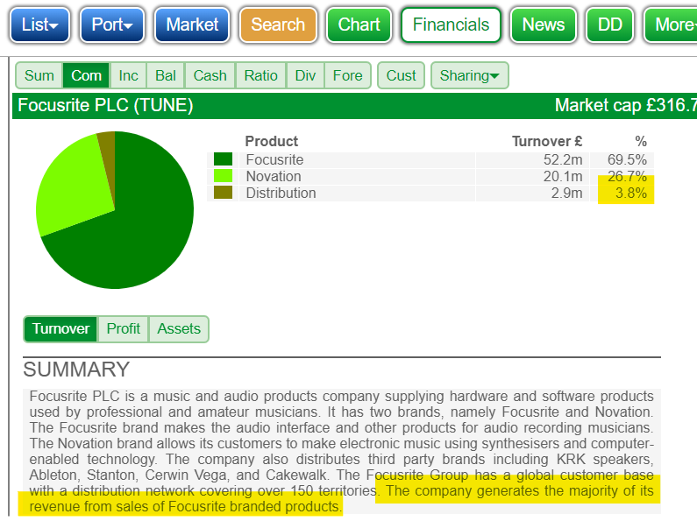Open the News section
Image resolution: width=697 pixels, height=521 pixels.
pyautogui.click(x=544, y=25)
